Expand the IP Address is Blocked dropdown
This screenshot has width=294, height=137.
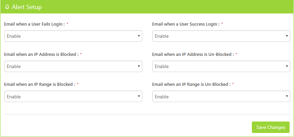pos(73,66)
